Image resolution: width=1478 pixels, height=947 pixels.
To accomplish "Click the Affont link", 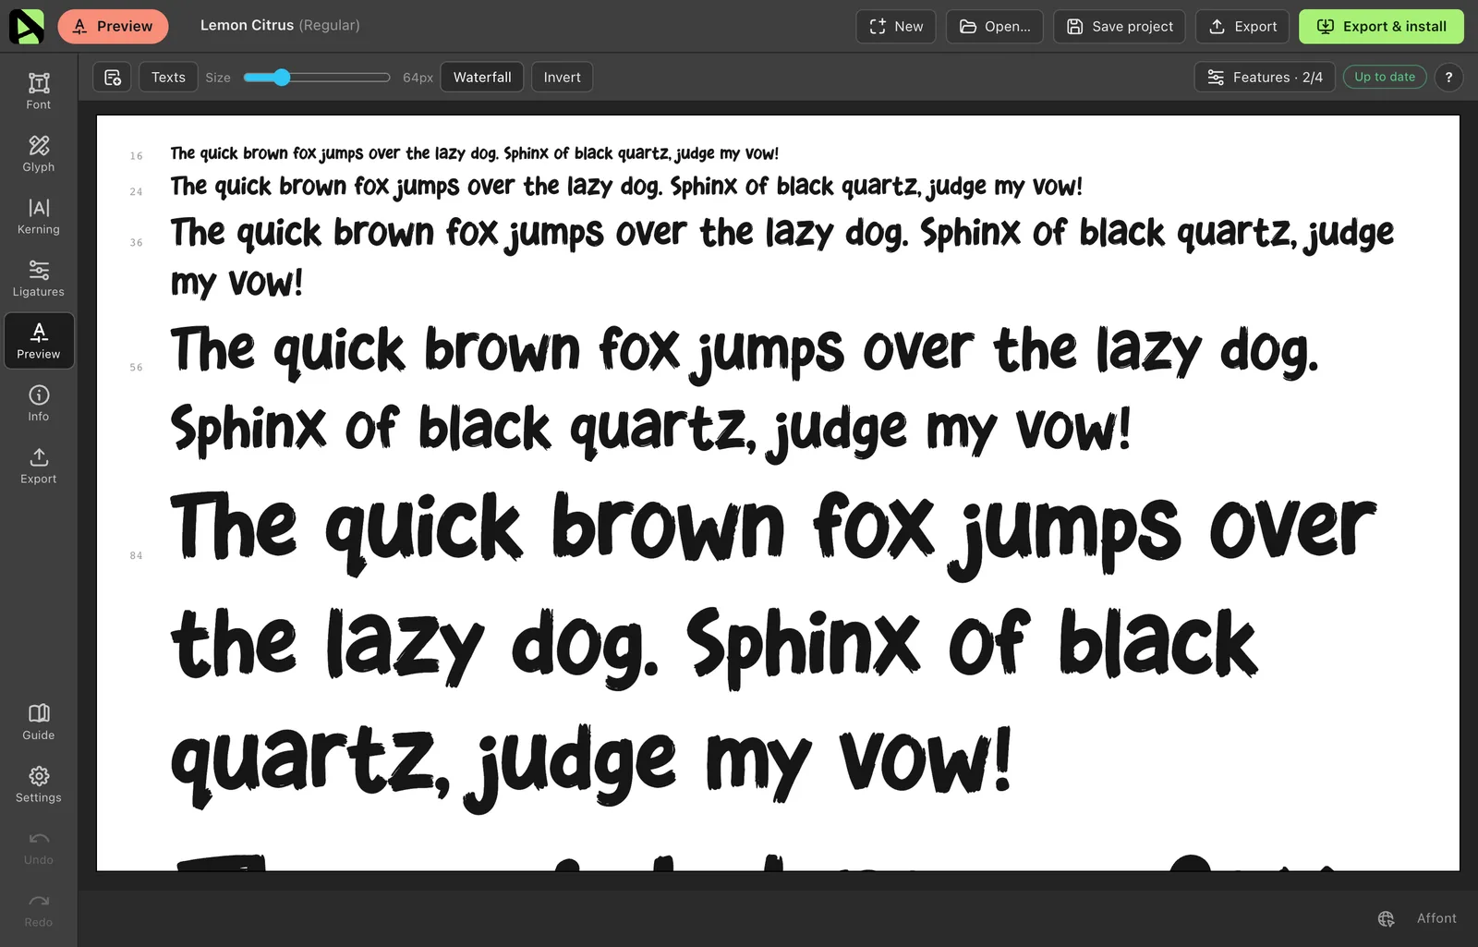I will [1436, 918].
